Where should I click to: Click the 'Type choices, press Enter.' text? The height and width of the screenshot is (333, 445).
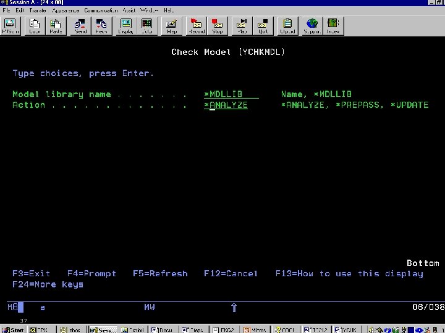click(83, 73)
